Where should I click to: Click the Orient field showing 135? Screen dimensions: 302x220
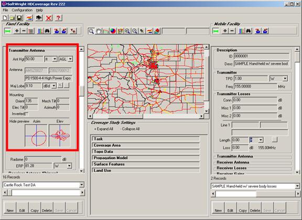pos(31,101)
